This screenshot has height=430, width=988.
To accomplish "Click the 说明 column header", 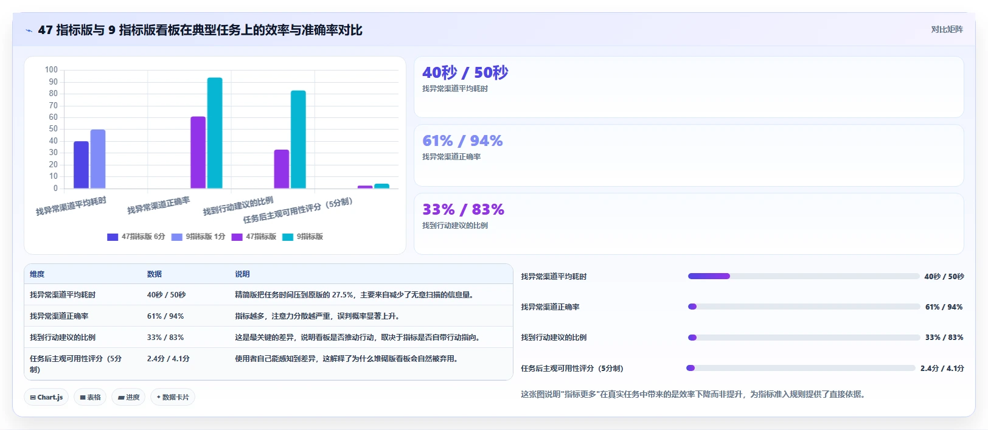I will [242, 274].
